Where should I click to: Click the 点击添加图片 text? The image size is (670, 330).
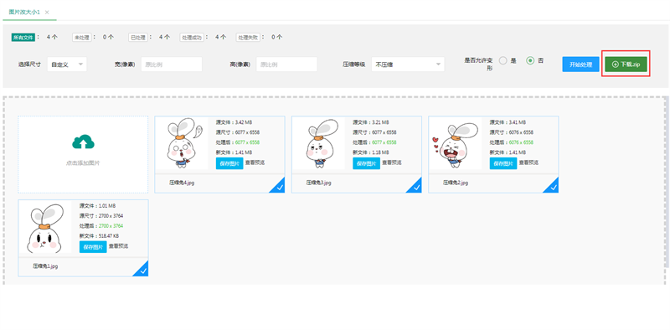pos(83,162)
